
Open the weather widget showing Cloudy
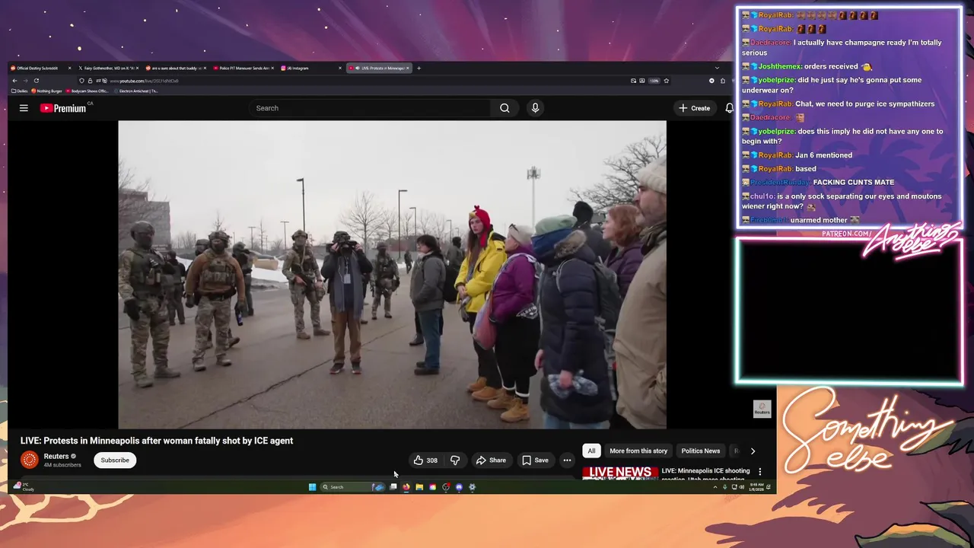click(x=24, y=486)
